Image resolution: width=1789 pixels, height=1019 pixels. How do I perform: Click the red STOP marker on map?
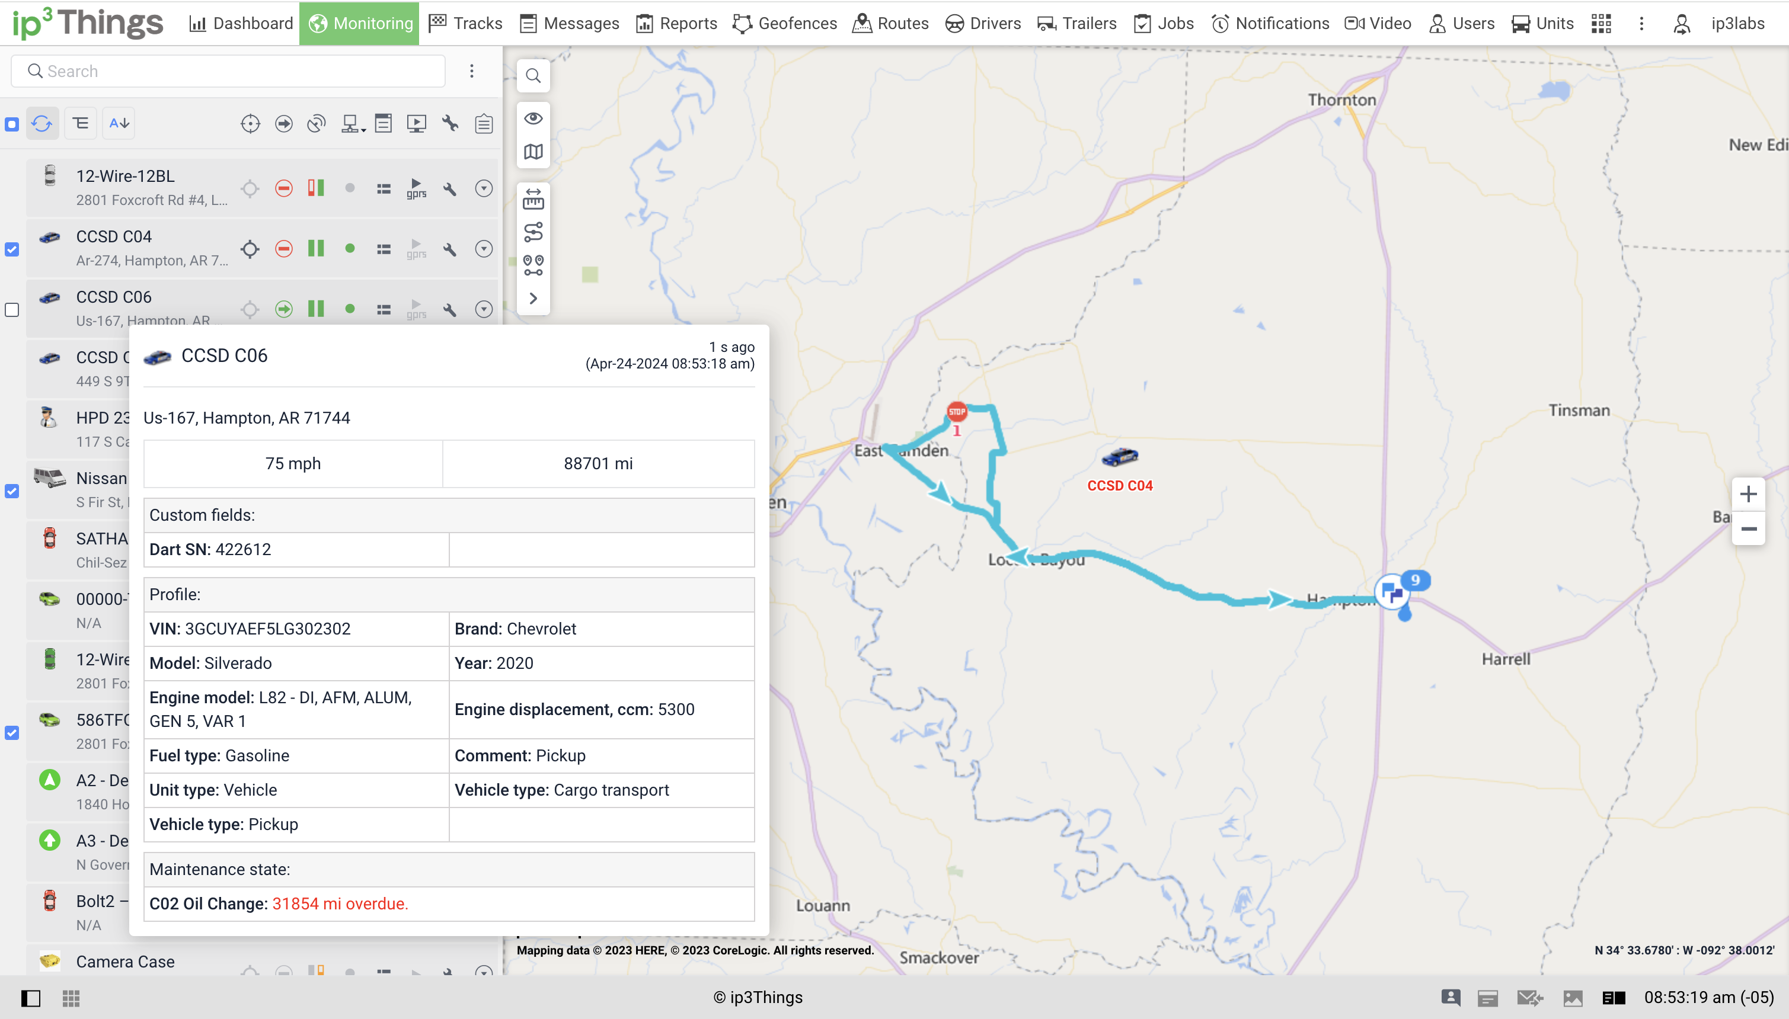pos(957,412)
